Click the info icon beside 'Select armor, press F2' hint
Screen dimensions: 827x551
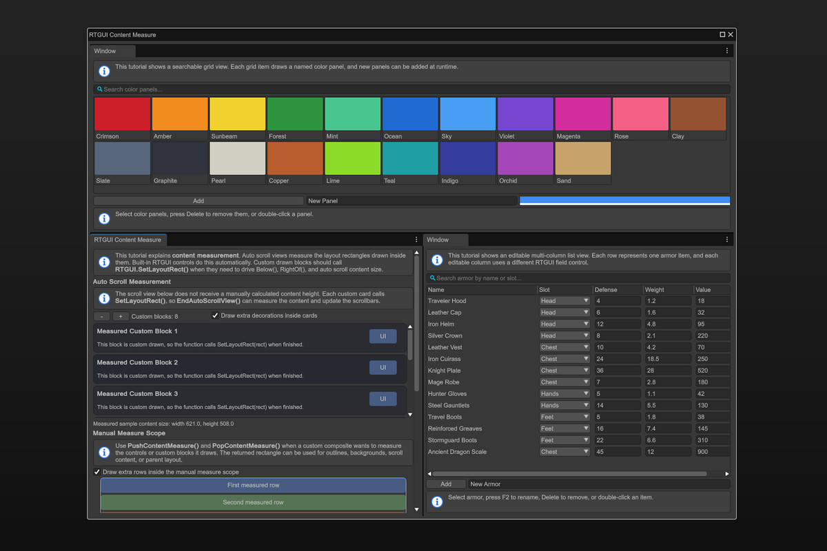coord(437,501)
